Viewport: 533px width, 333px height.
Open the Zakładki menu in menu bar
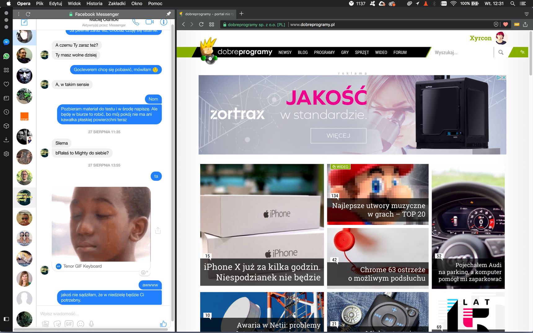[117, 3]
